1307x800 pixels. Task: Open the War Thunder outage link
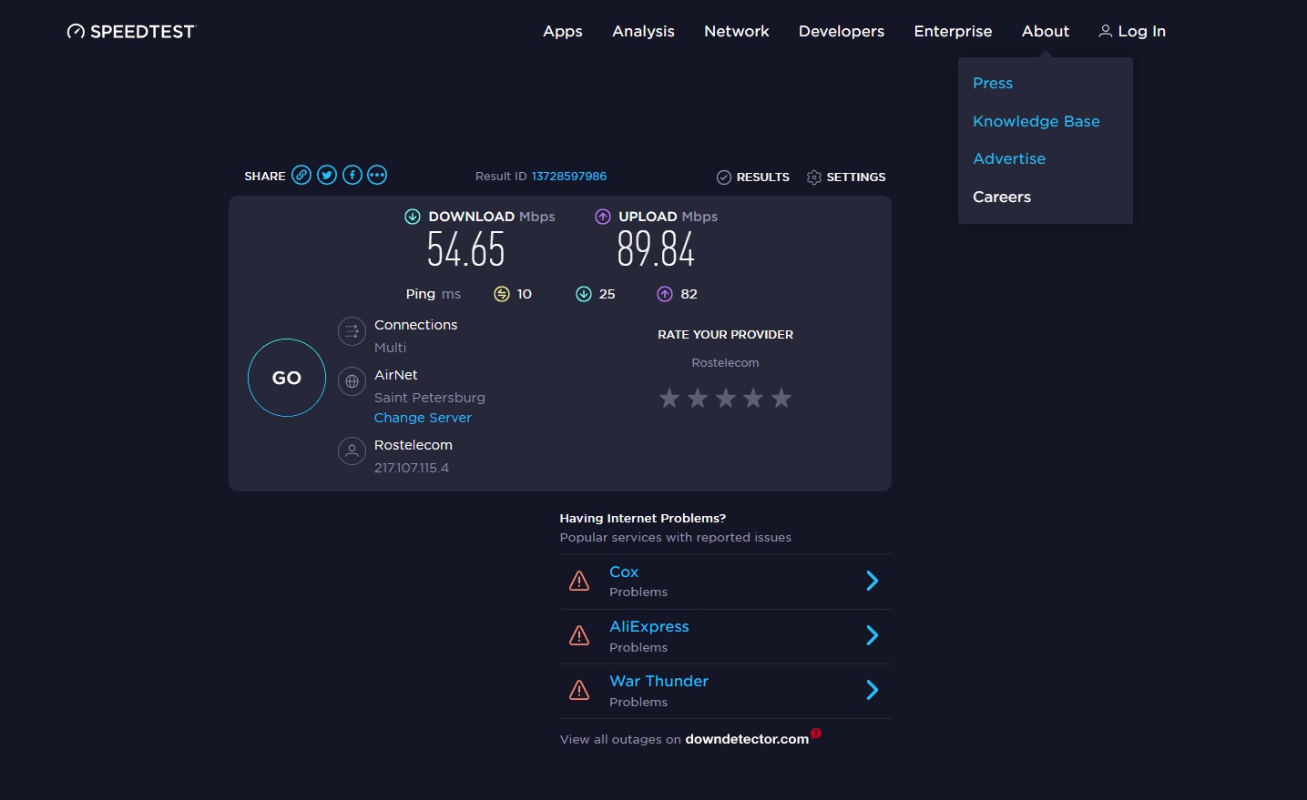click(x=659, y=681)
